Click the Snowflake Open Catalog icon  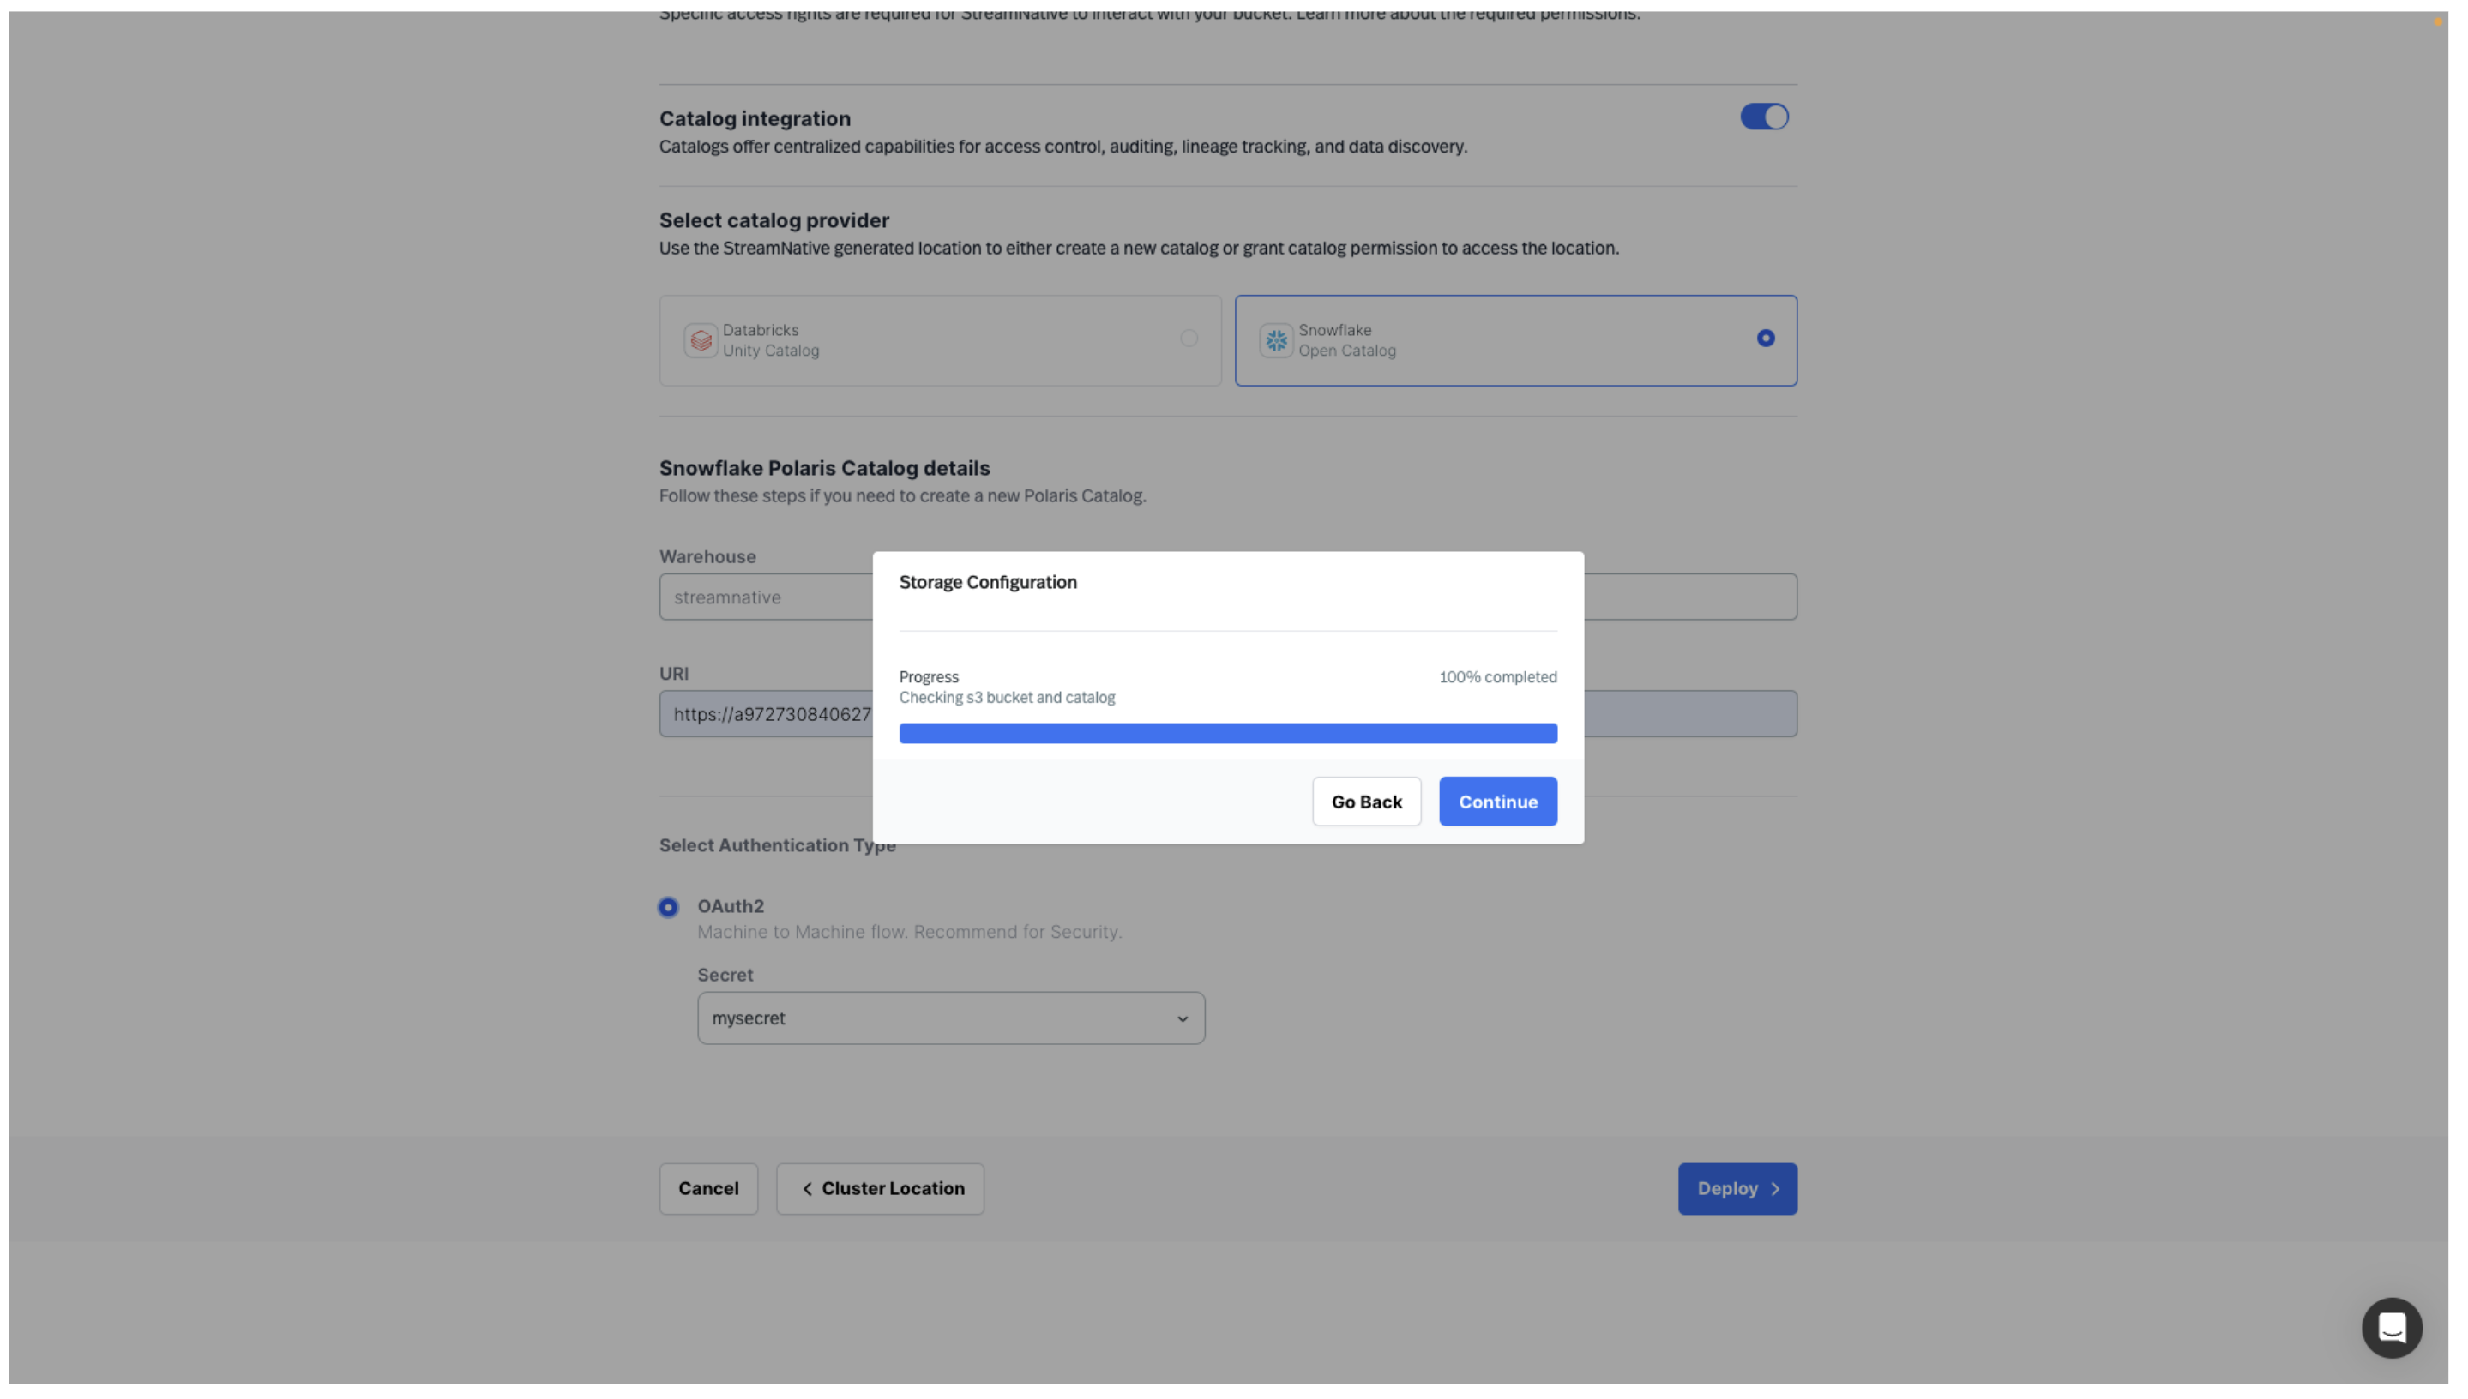click(x=1274, y=339)
